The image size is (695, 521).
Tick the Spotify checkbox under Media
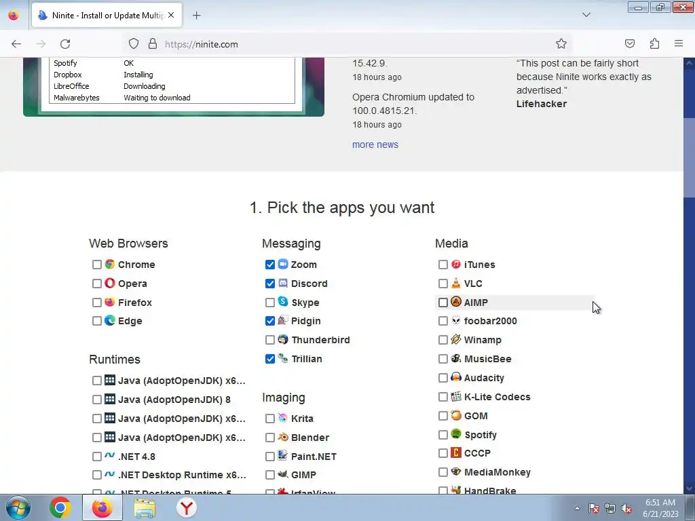click(x=443, y=435)
